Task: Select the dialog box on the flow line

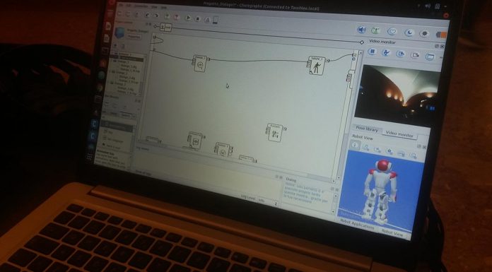Action: (199, 64)
